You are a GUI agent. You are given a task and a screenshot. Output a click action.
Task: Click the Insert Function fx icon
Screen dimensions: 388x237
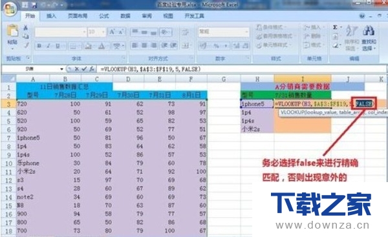click(x=92, y=69)
